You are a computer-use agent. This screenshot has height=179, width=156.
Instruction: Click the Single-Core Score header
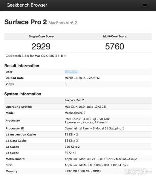pyautogui.click(x=41, y=36)
